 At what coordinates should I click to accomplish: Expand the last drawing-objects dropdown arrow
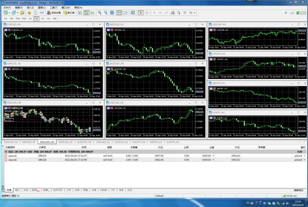[195, 13]
